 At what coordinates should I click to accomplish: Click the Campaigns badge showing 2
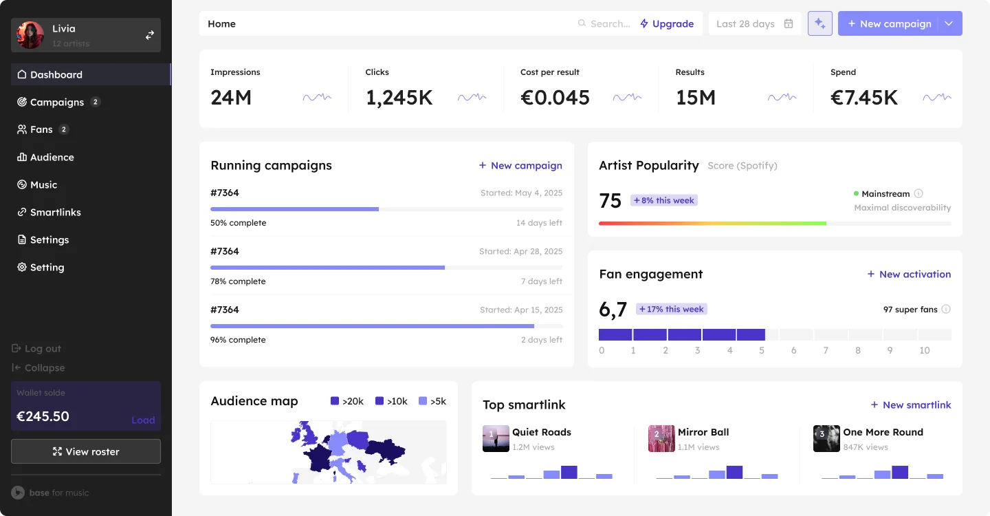point(96,102)
